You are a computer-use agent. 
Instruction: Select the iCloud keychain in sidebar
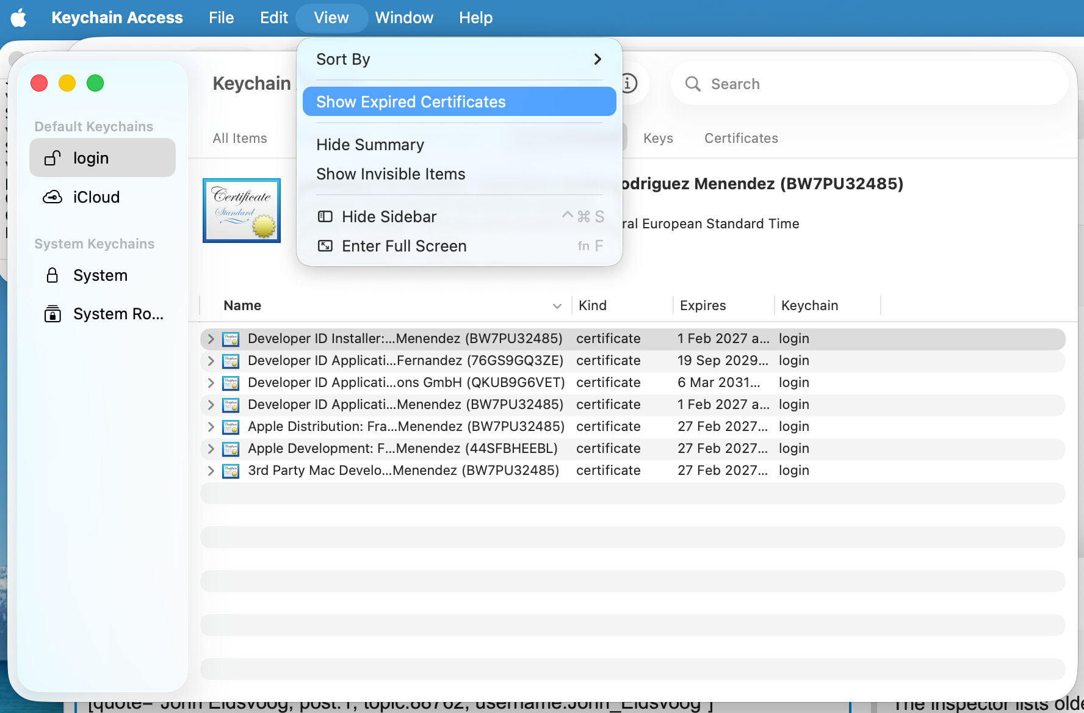coord(103,197)
